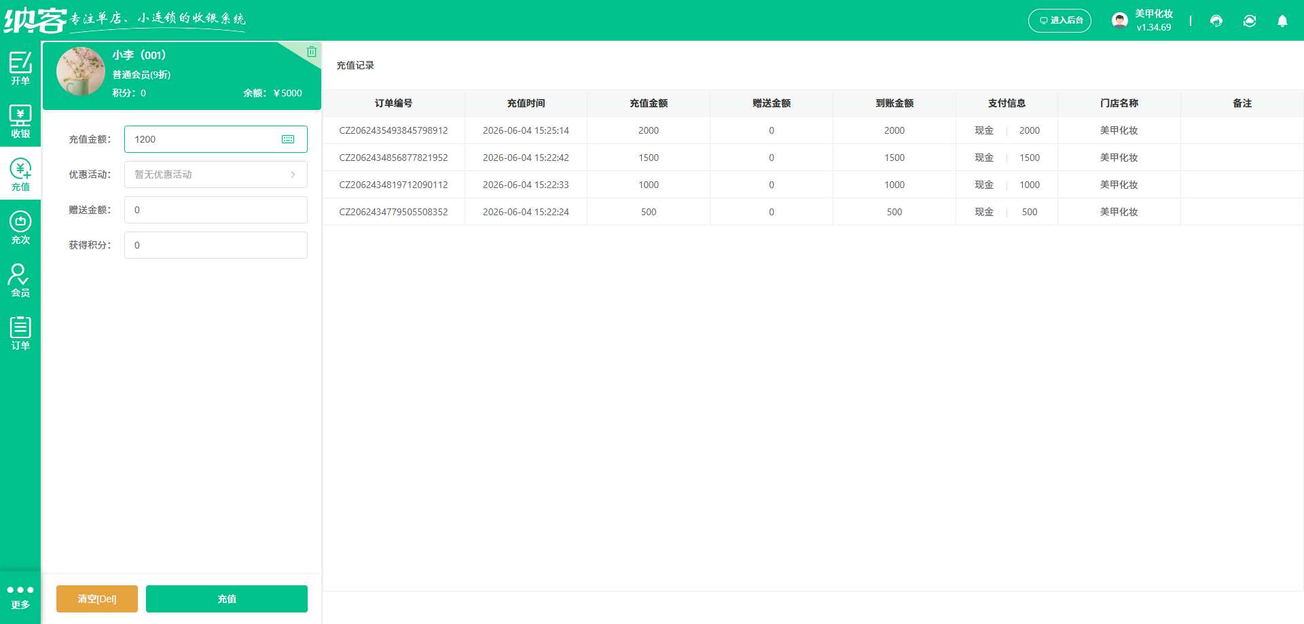Click the 进入后台 button
Image resolution: width=1304 pixels, height=624 pixels.
point(1059,20)
